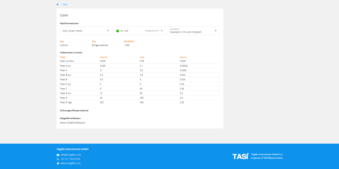Screen dimensions: 339x169
Task: Click the Gasdichte column label
Action: coord(129,41)
